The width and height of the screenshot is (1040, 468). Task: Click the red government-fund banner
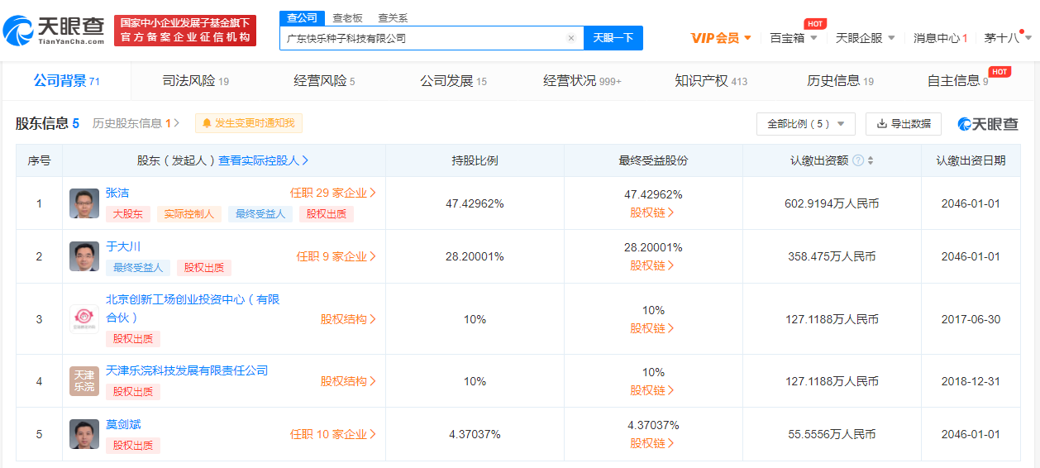(x=185, y=31)
